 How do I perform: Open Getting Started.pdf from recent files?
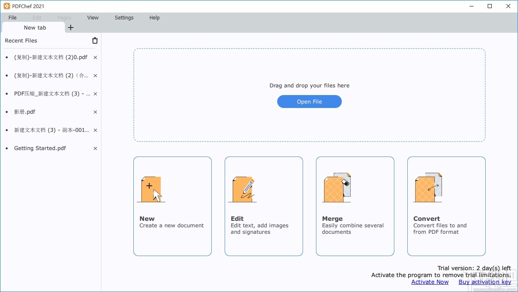click(40, 148)
